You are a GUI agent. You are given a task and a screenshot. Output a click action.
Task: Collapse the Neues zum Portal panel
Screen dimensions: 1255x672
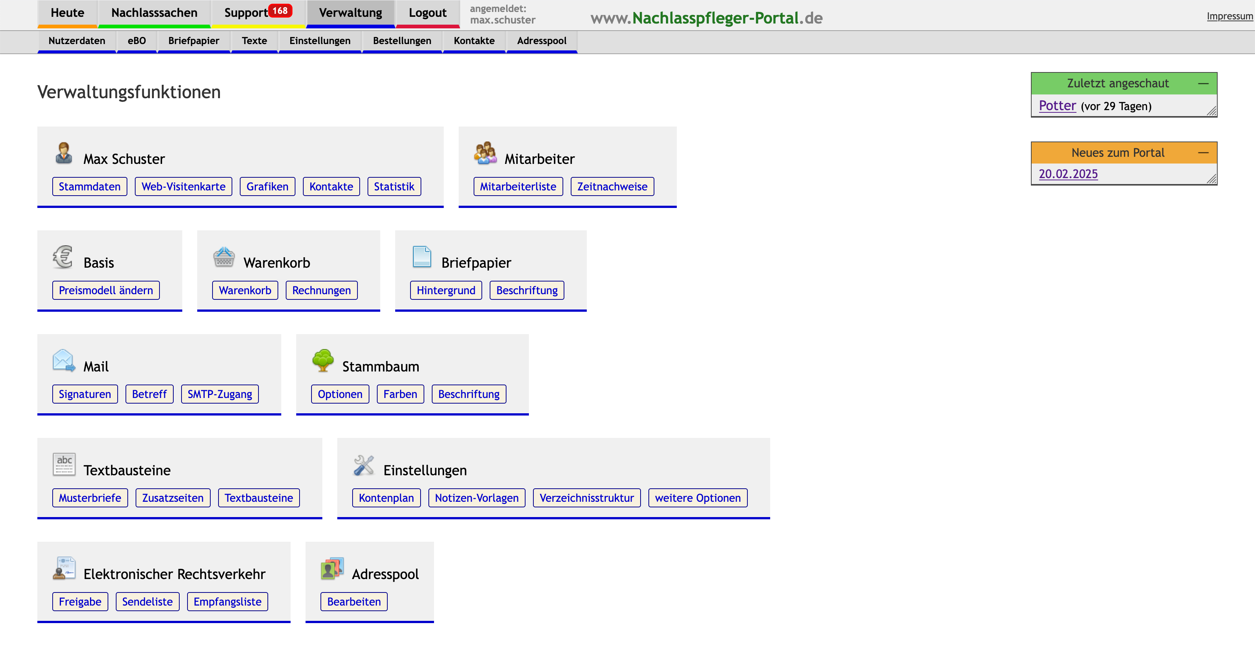tap(1203, 153)
